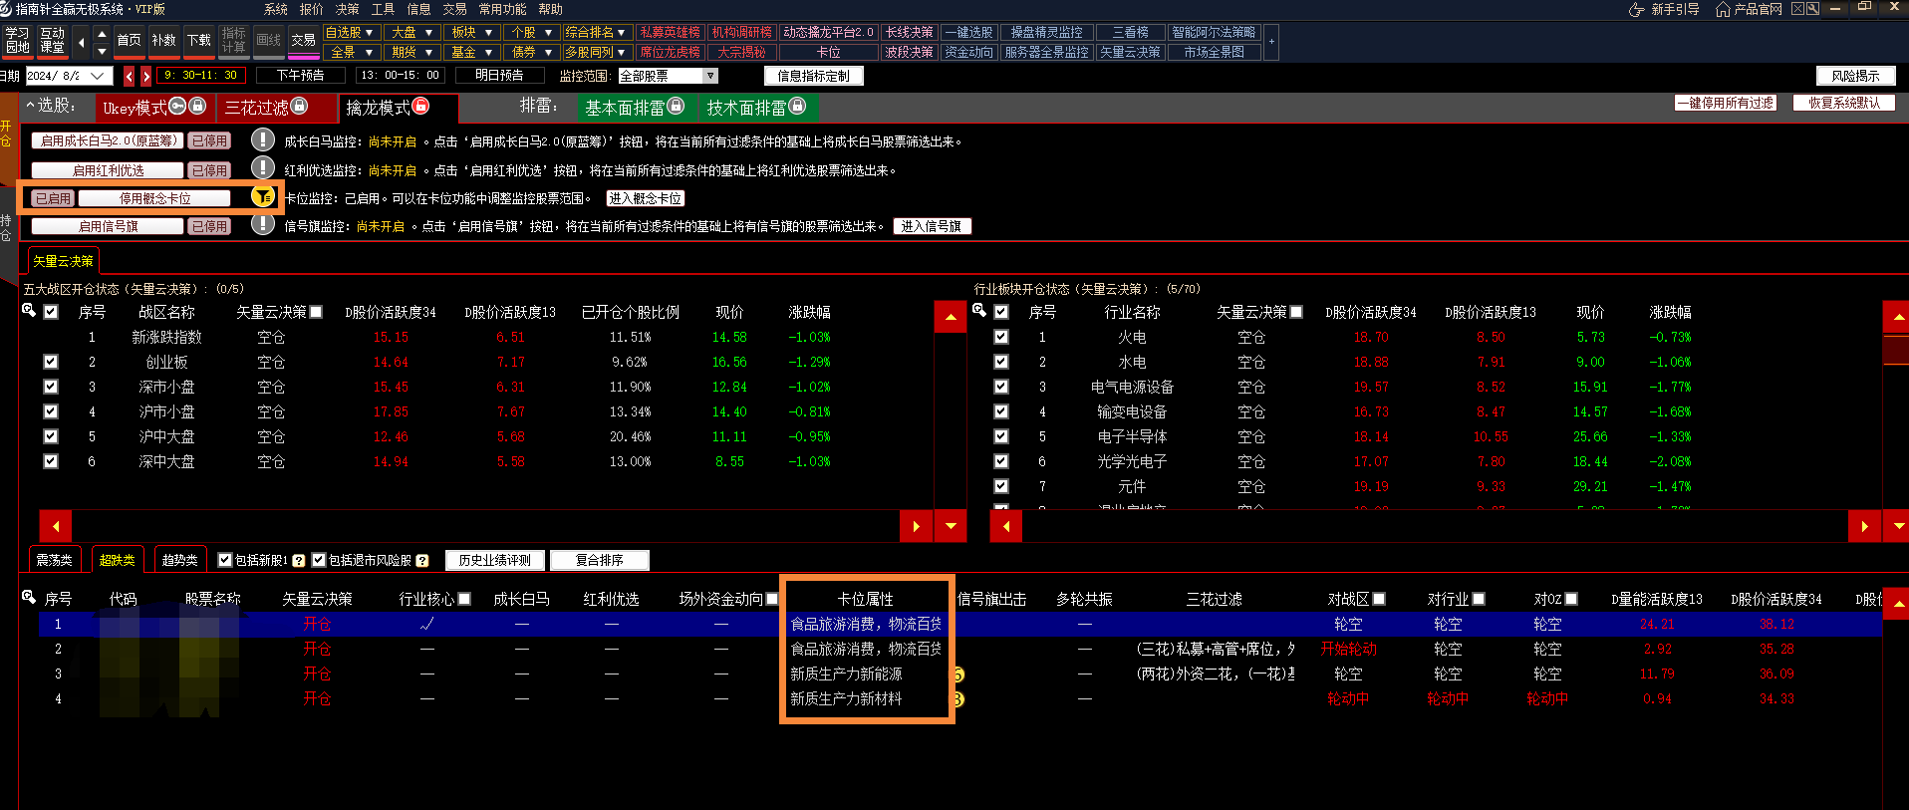
Task: Click the 进入概念卡位 button
Action: [x=646, y=198]
